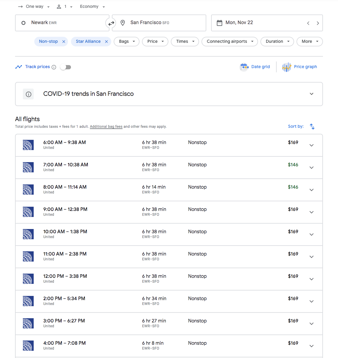This screenshot has height=358, width=338.
Task: Open the Economy cabin class menu
Action: tap(92, 6)
